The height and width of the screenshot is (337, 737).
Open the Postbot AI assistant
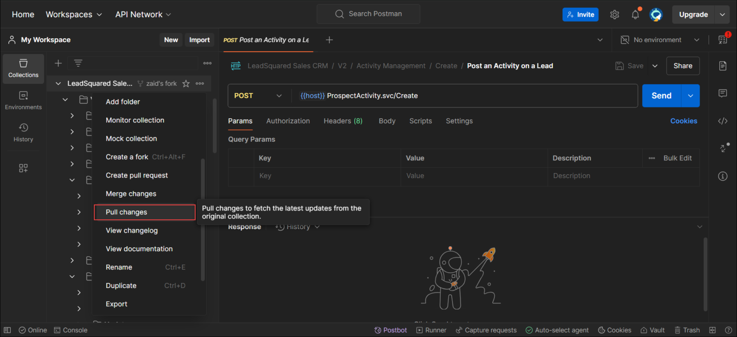390,330
